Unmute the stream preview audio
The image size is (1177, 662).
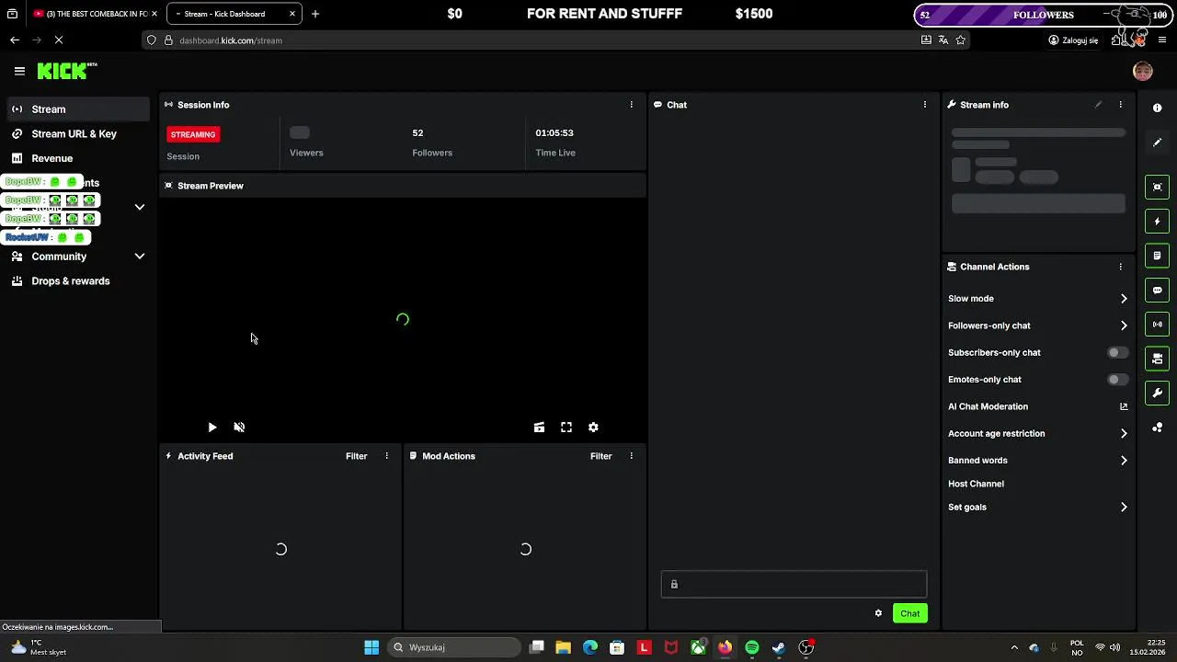coord(239,428)
